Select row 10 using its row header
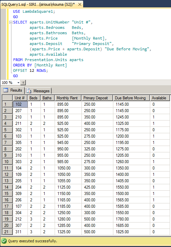Image resolution: width=171 pixels, height=247 pixels. point(8,162)
